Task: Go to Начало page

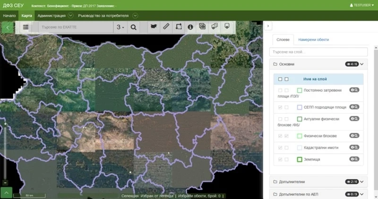Action: 9,16
